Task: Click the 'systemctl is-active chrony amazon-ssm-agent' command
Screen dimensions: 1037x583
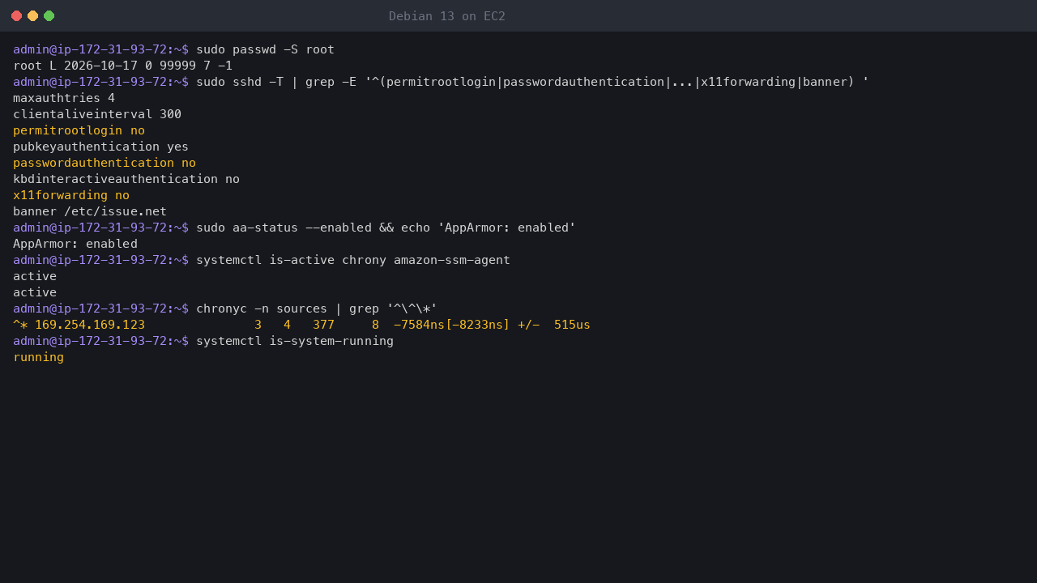Action: [353, 260]
